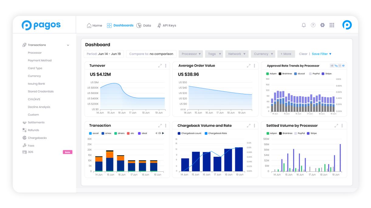Click the Clear filters link
Screen dimensions: 371x208
[303, 54]
